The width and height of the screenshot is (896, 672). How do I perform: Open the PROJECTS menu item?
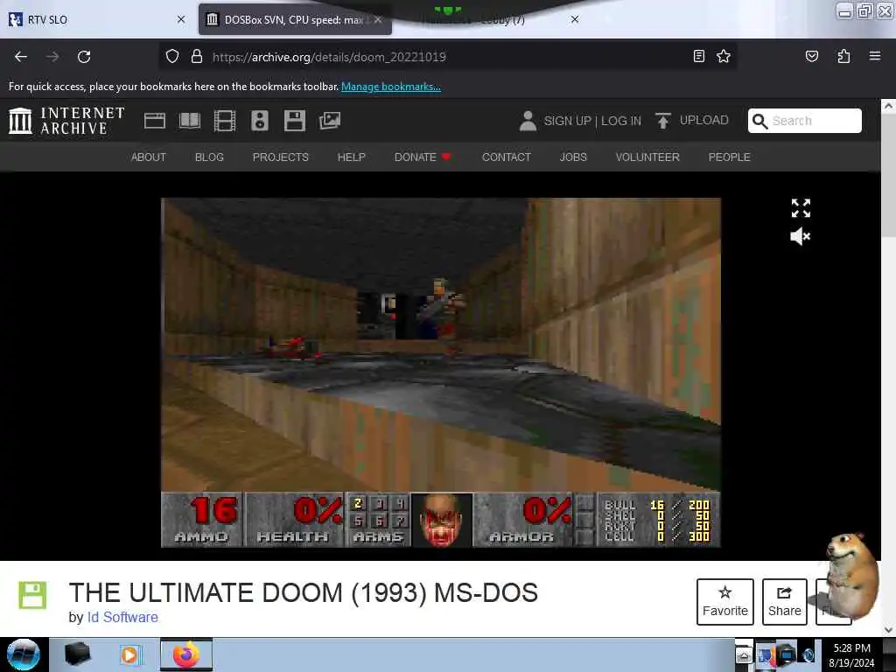click(281, 157)
